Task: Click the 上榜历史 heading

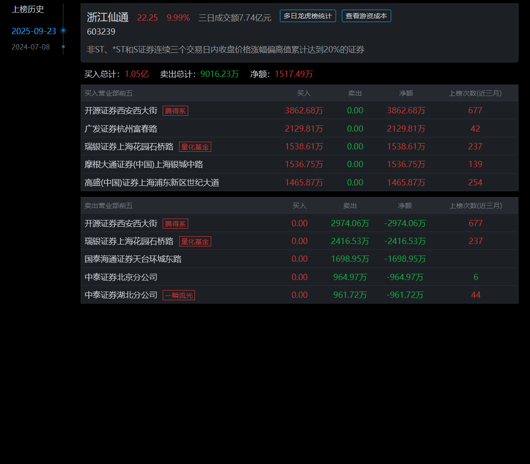Action: click(x=28, y=10)
